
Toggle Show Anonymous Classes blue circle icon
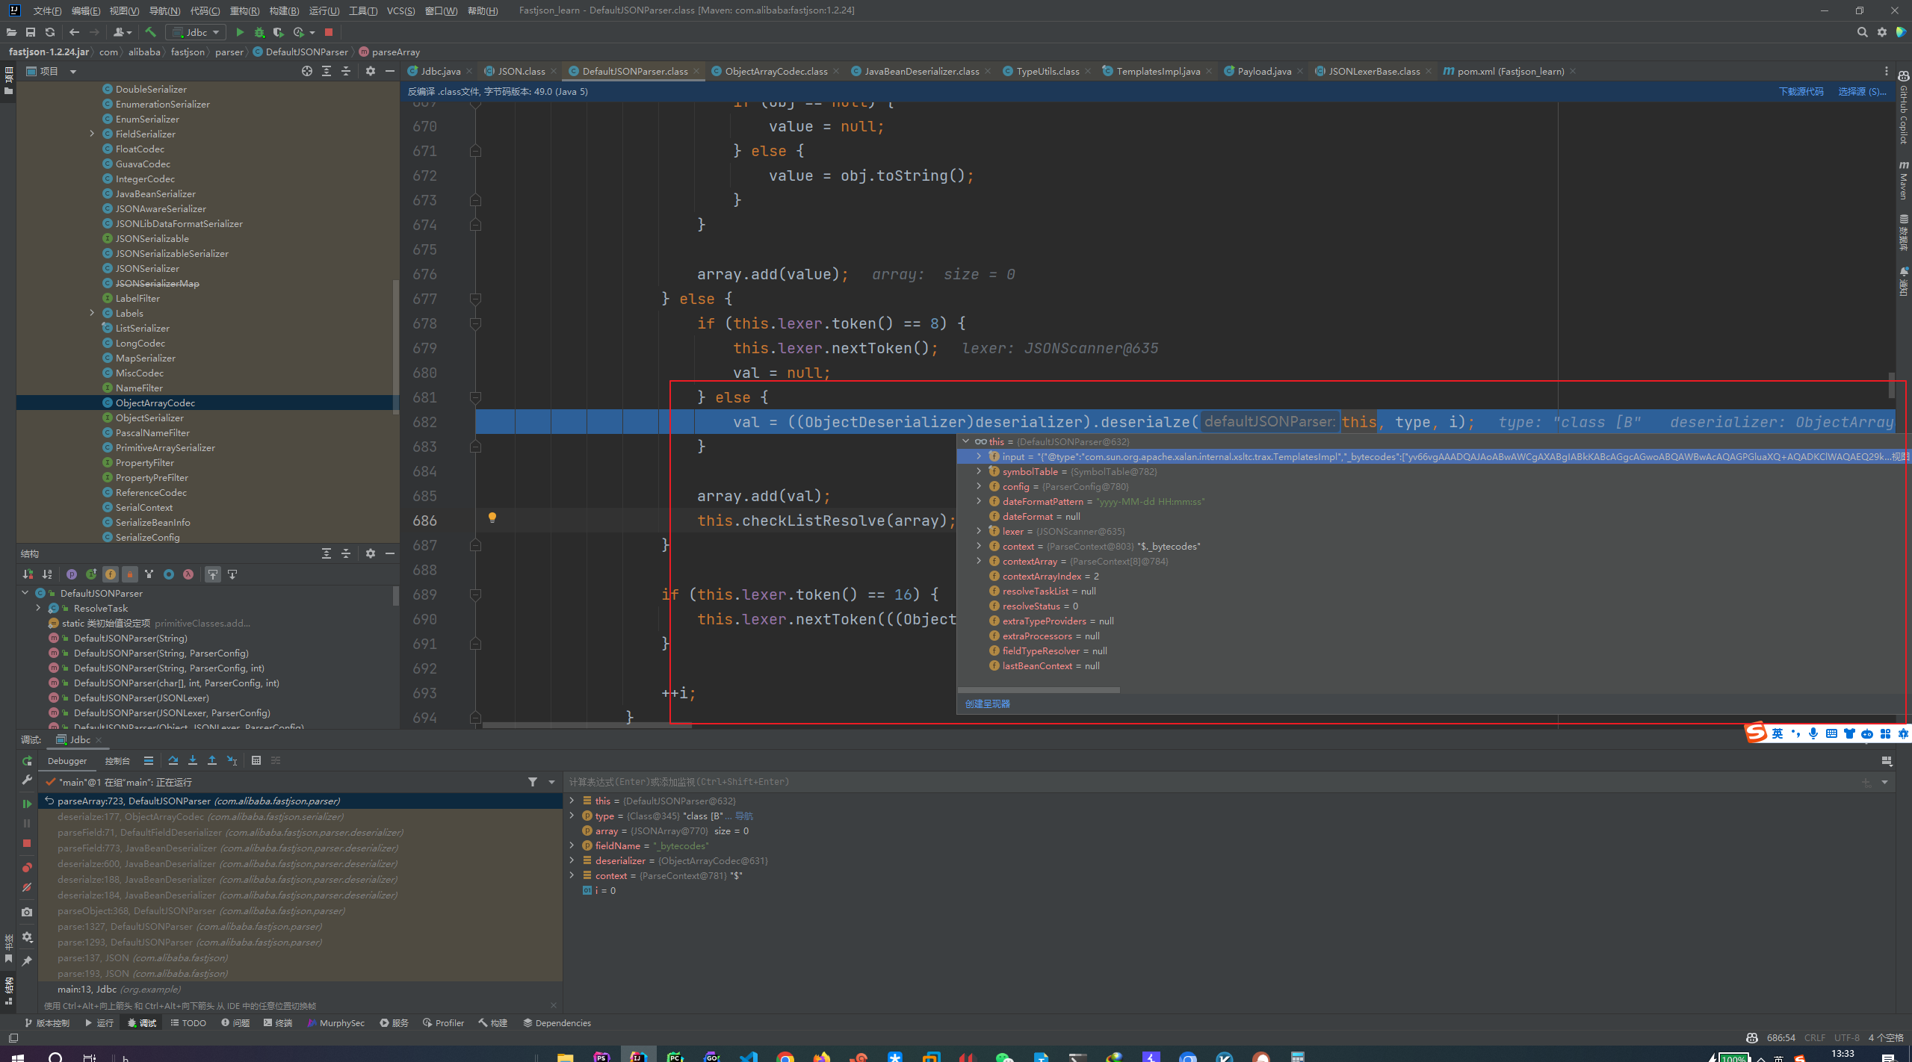[169, 574]
